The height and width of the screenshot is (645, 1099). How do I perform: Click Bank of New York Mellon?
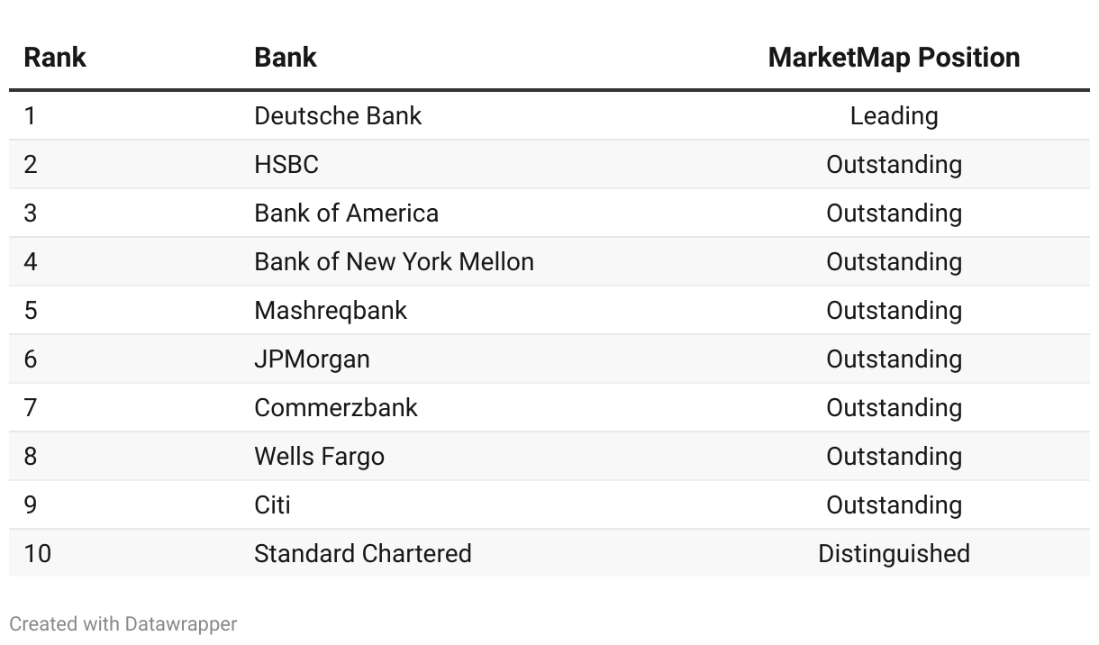pyautogui.click(x=394, y=262)
